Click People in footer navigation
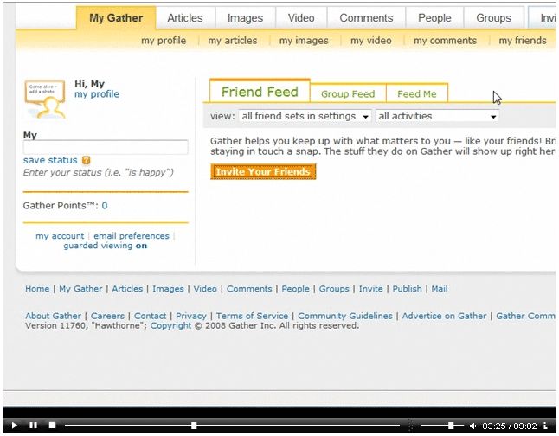Image resolution: width=559 pixels, height=436 pixels. (x=296, y=289)
